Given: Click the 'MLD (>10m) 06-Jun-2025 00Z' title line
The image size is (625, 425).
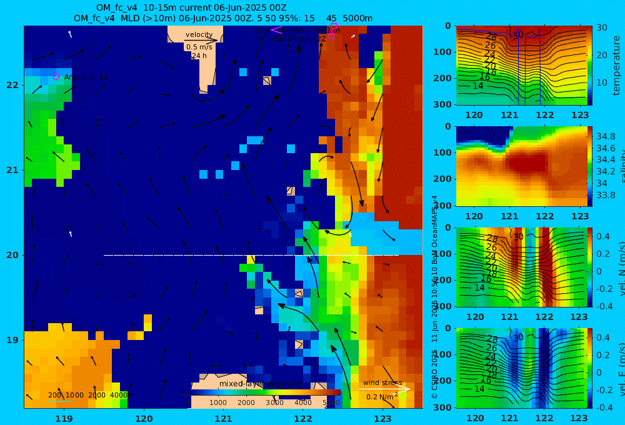Looking at the screenshot, I should [x=223, y=18].
